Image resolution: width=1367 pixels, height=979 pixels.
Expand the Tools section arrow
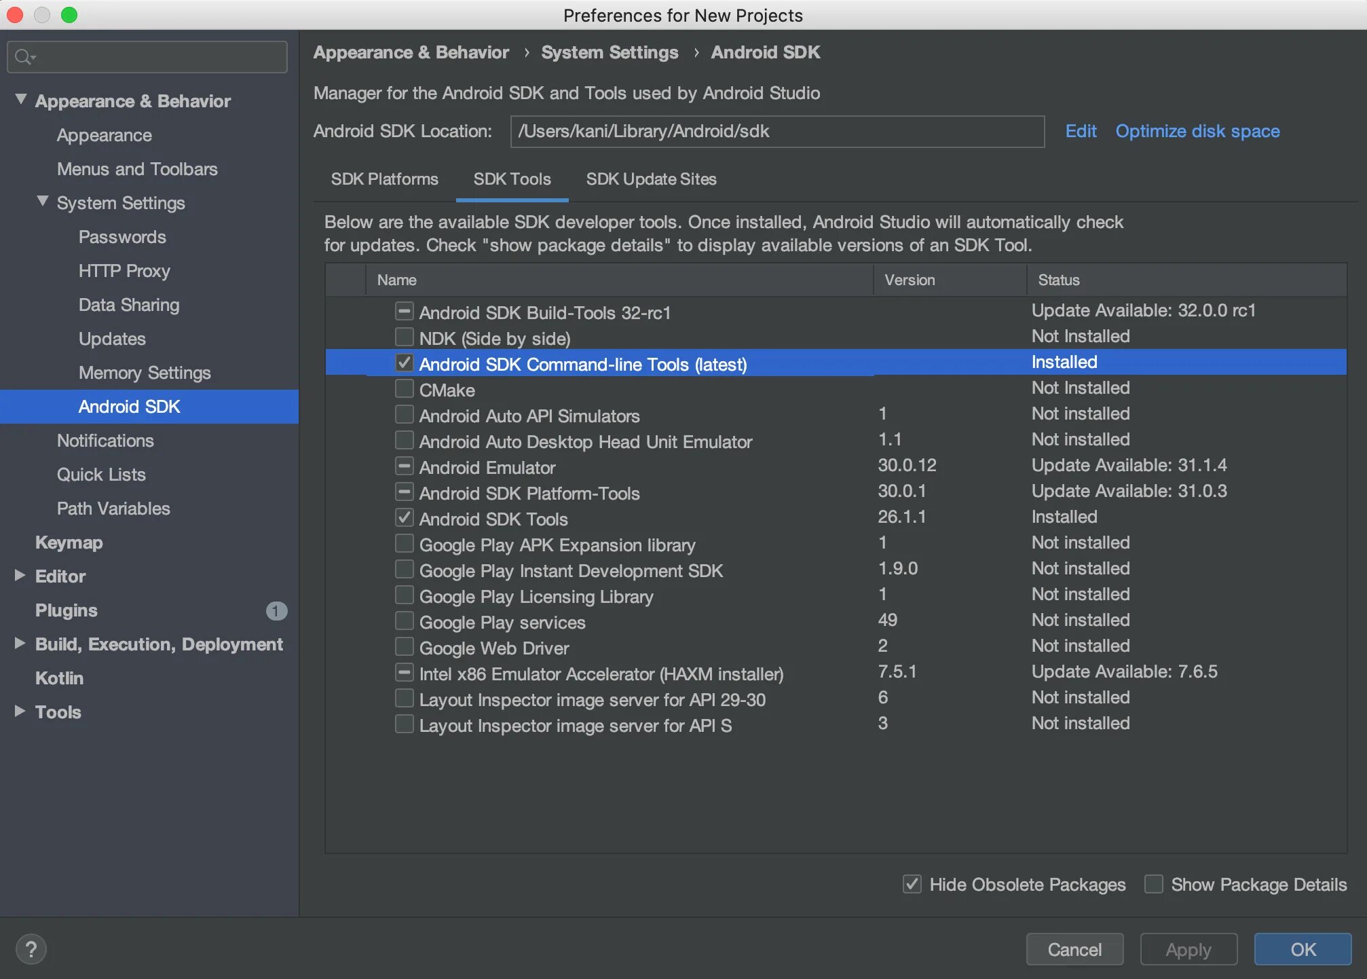(20, 712)
